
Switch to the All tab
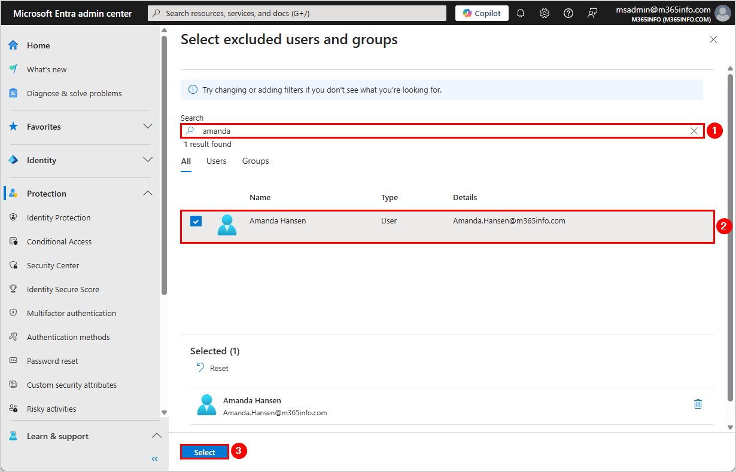click(x=186, y=161)
